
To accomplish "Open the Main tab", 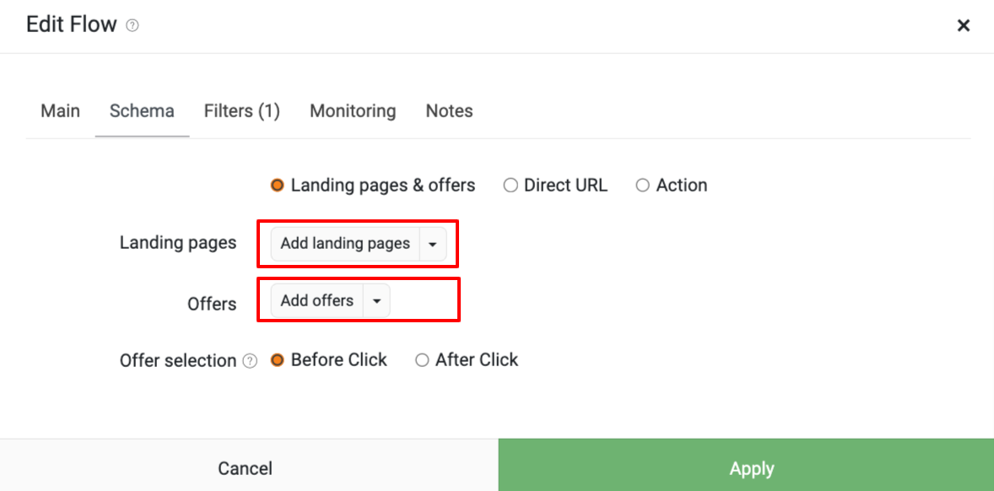I will (x=60, y=111).
